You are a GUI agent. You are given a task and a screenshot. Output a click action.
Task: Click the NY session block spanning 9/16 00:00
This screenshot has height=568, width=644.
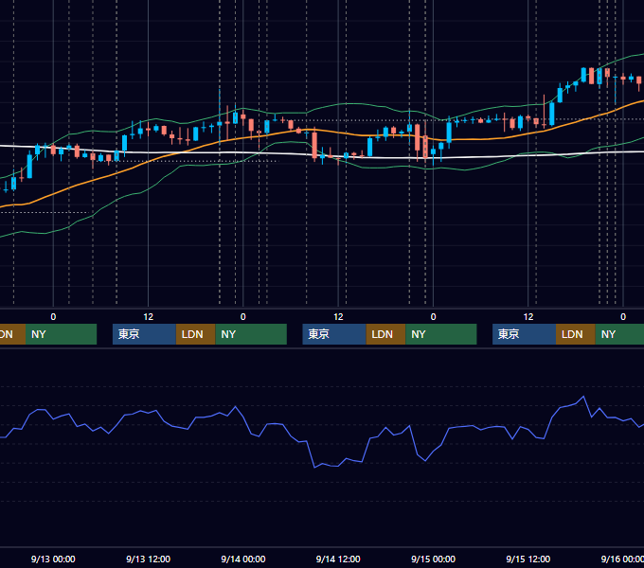(619, 334)
